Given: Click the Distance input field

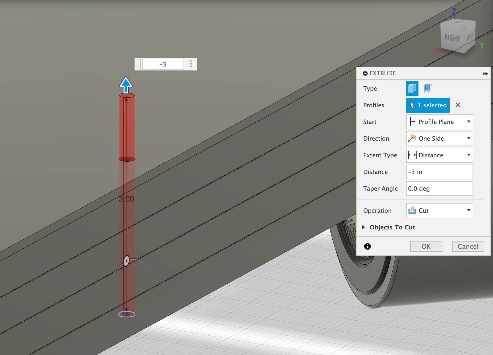Looking at the screenshot, I should pos(439,172).
